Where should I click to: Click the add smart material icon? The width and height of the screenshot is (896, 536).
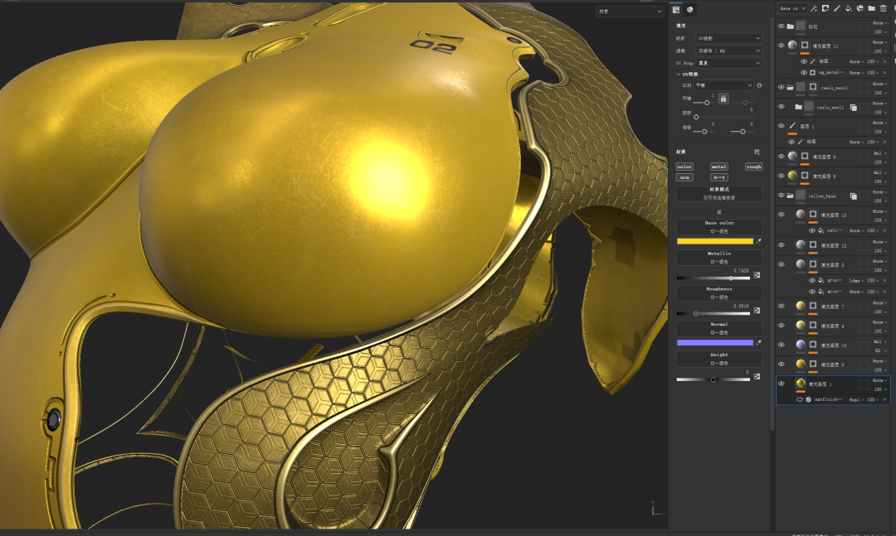(x=859, y=8)
